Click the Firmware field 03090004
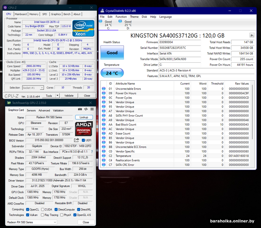The image size is (261, 228). click(180, 42)
